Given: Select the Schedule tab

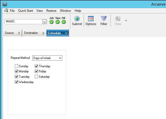Looking at the screenshot, I should (x=58, y=33).
